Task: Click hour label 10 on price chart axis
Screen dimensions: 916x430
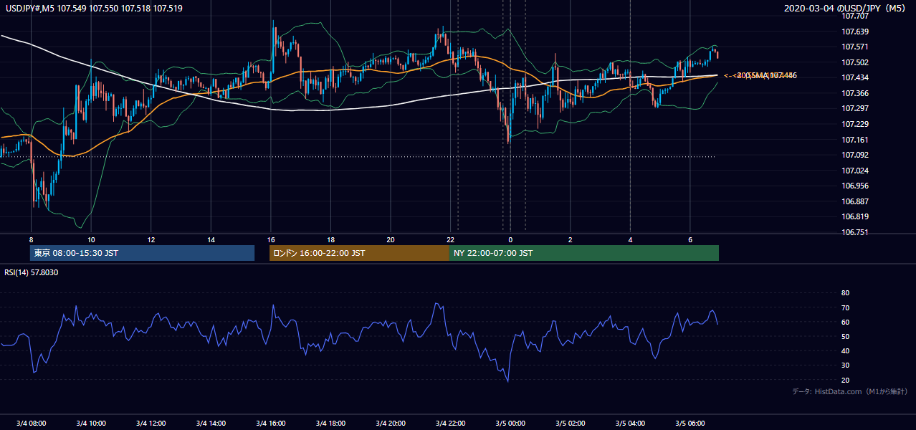Action: [91, 239]
